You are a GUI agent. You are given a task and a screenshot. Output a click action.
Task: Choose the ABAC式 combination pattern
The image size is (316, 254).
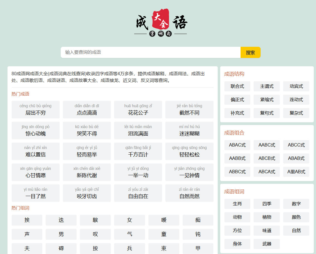point(237,145)
